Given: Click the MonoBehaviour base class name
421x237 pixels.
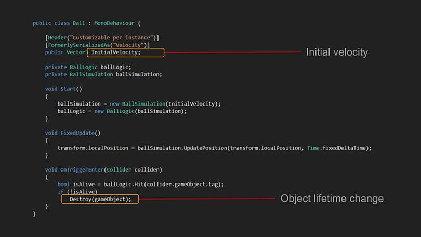Looking at the screenshot, I should (115, 23).
